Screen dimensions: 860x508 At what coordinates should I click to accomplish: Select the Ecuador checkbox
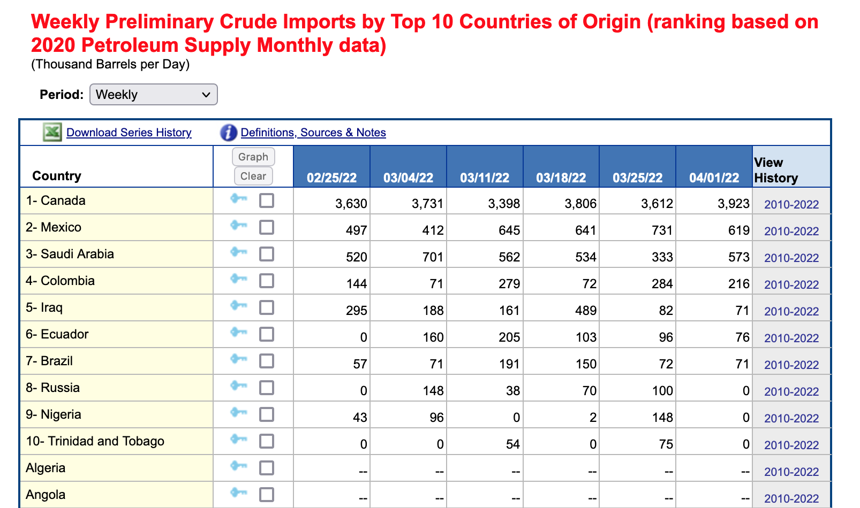click(267, 334)
